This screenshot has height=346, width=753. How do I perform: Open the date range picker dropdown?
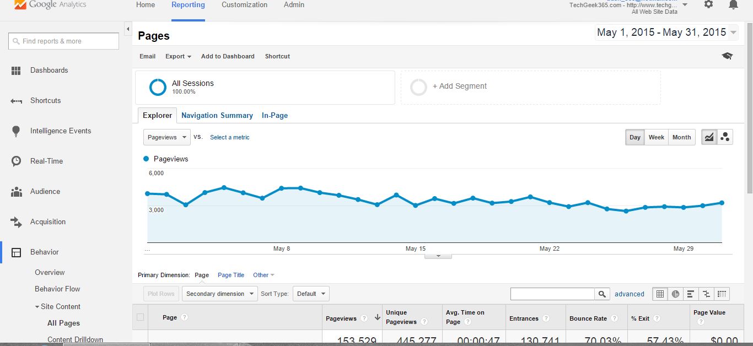[666, 33]
